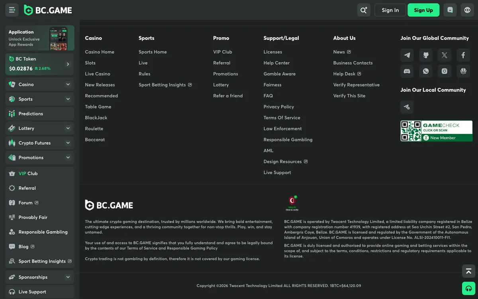This screenshot has width=478, height=299.
Task: Open the X (Twitter) community icon
Action: 445,55
